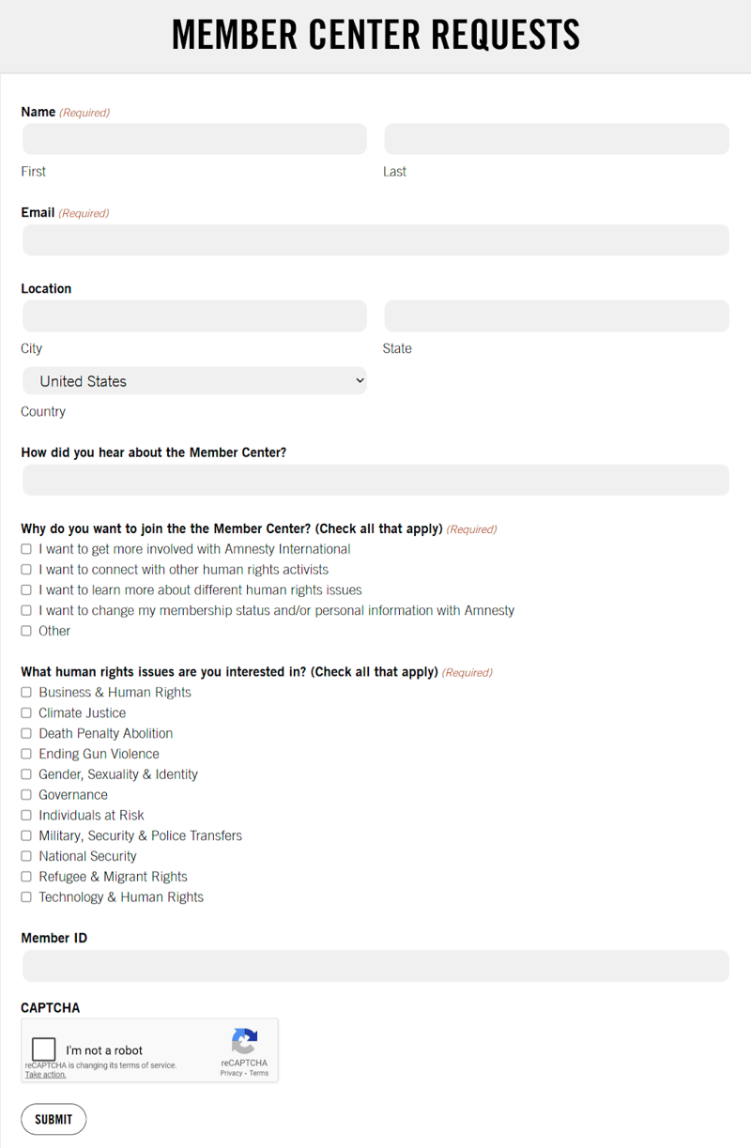Image resolution: width=751 pixels, height=1148 pixels.
Task: Check 'I want to connect with other activists'
Action: click(x=25, y=569)
